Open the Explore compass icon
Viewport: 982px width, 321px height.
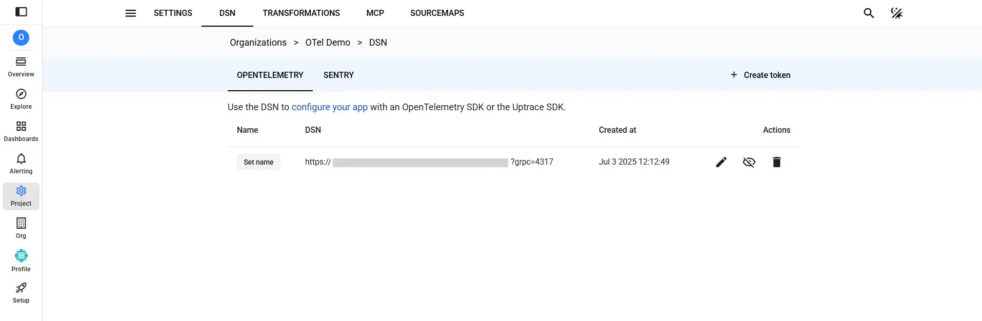21,94
